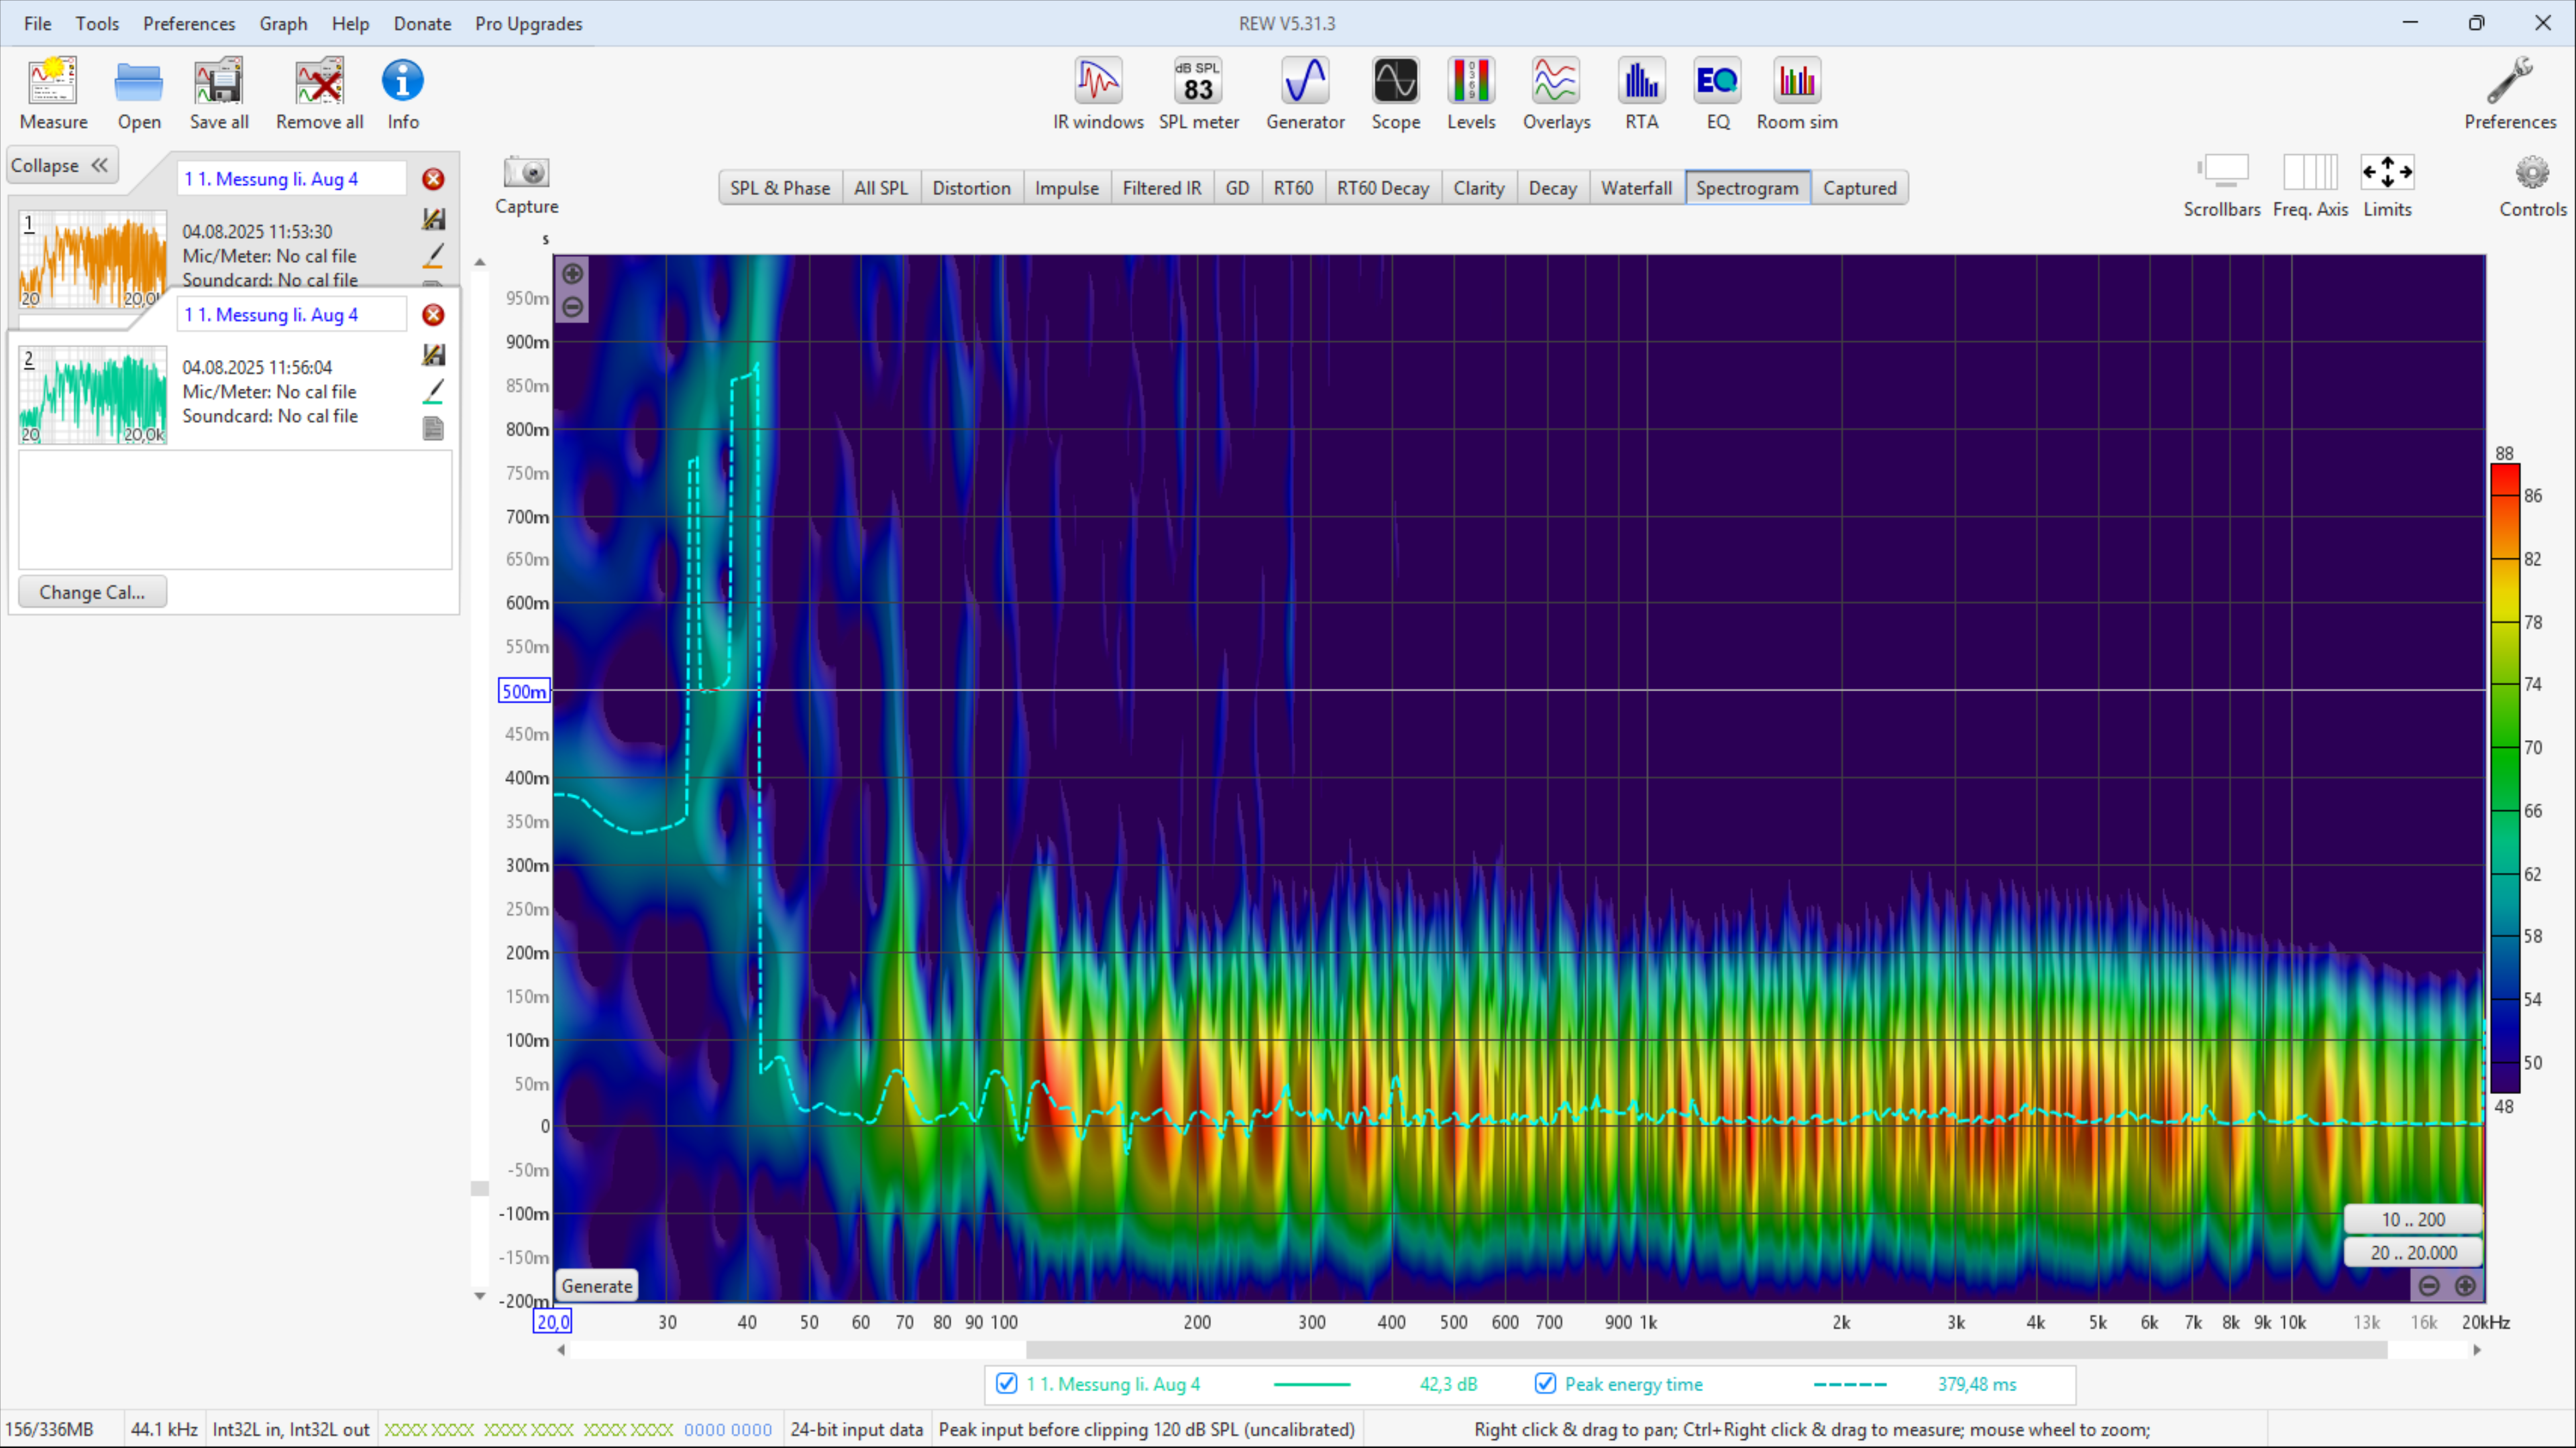Zoom out on the frequency axis
The width and height of the screenshot is (2576, 1448).
point(2429,1285)
